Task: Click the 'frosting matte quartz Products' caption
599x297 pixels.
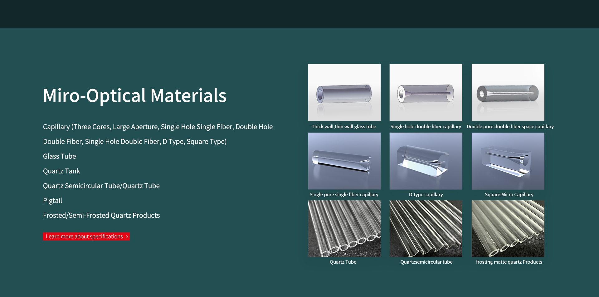Action: click(x=509, y=262)
